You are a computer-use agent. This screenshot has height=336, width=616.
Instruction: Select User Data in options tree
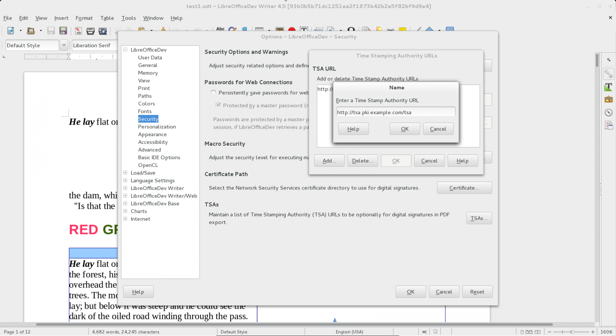pyautogui.click(x=150, y=57)
